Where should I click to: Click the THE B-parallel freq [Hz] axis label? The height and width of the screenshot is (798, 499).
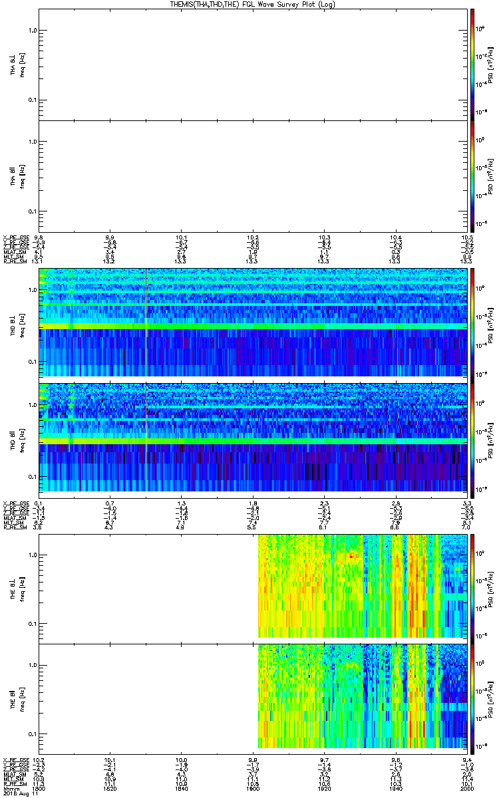pos(21,699)
